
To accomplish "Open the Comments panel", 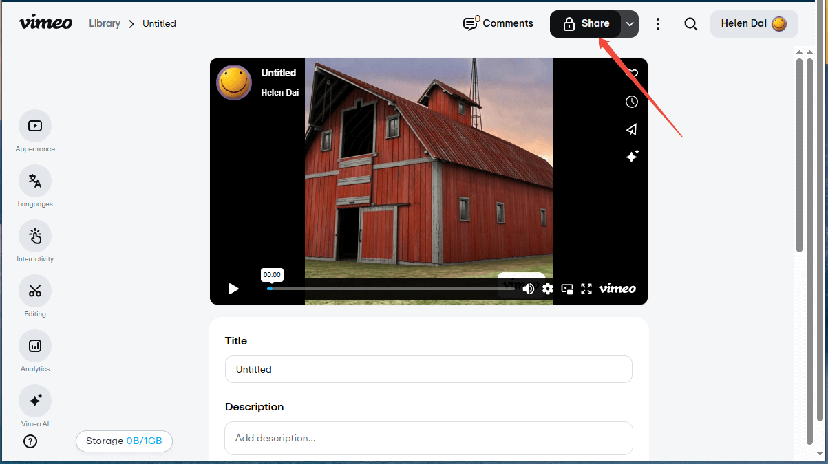I will pos(498,23).
